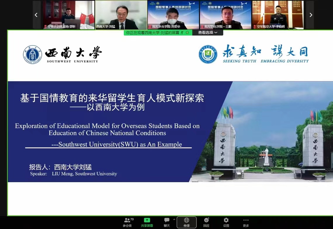Screen dimensions: 333x229
Task: Expand the caret arrow next to chat
Action: pos(174,219)
